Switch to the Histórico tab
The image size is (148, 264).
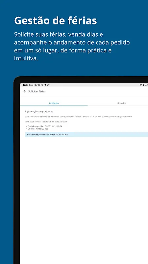(x=122, y=103)
